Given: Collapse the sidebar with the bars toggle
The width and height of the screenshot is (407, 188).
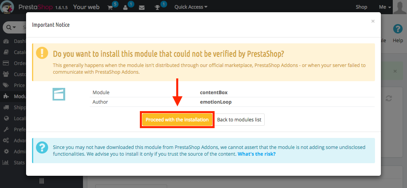Looking at the screenshot, I should pos(41,181).
